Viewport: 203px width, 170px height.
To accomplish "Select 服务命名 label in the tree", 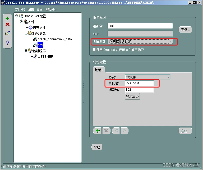I will (x=39, y=33).
